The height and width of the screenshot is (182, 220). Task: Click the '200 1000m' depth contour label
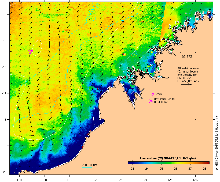pos(89,165)
